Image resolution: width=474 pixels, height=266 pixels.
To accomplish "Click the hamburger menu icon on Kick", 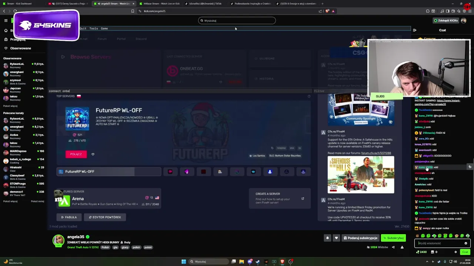I will pos(6,21).
